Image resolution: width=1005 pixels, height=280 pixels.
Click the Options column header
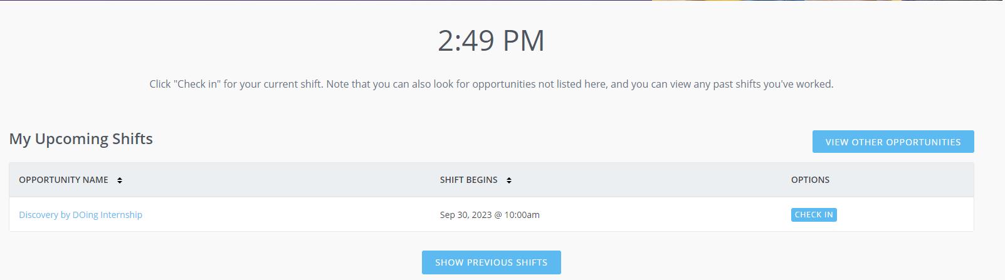(810, 180)
